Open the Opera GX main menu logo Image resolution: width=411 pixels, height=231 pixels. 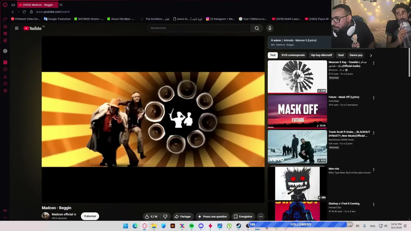(x=5, y=5)
